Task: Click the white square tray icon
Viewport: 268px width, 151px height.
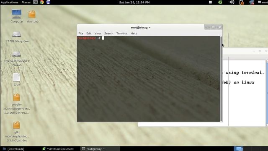Action: [210, 2]
